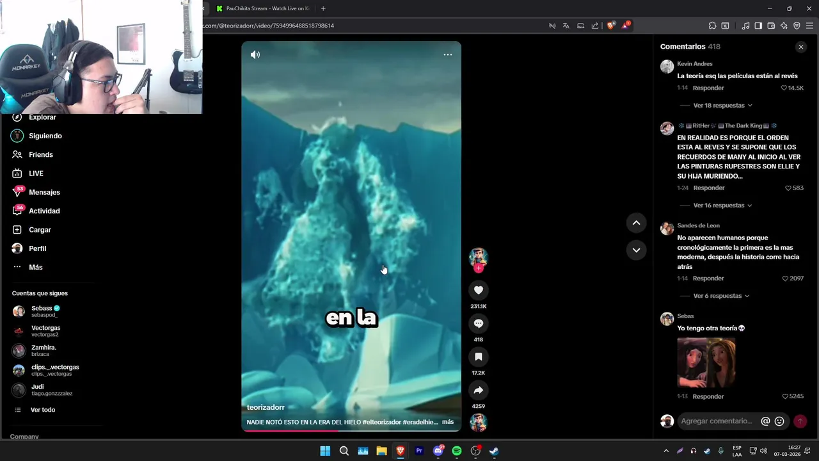Like Sandes de Leon's comment

(785, 279)
